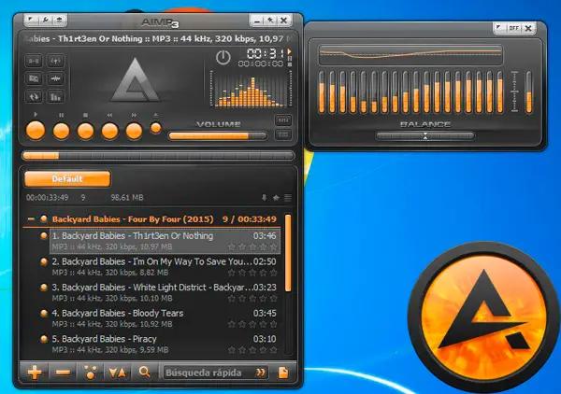Select track 4 Bloody Tears
The width and height of the screenshot is (561, 394).
point(165,318)
